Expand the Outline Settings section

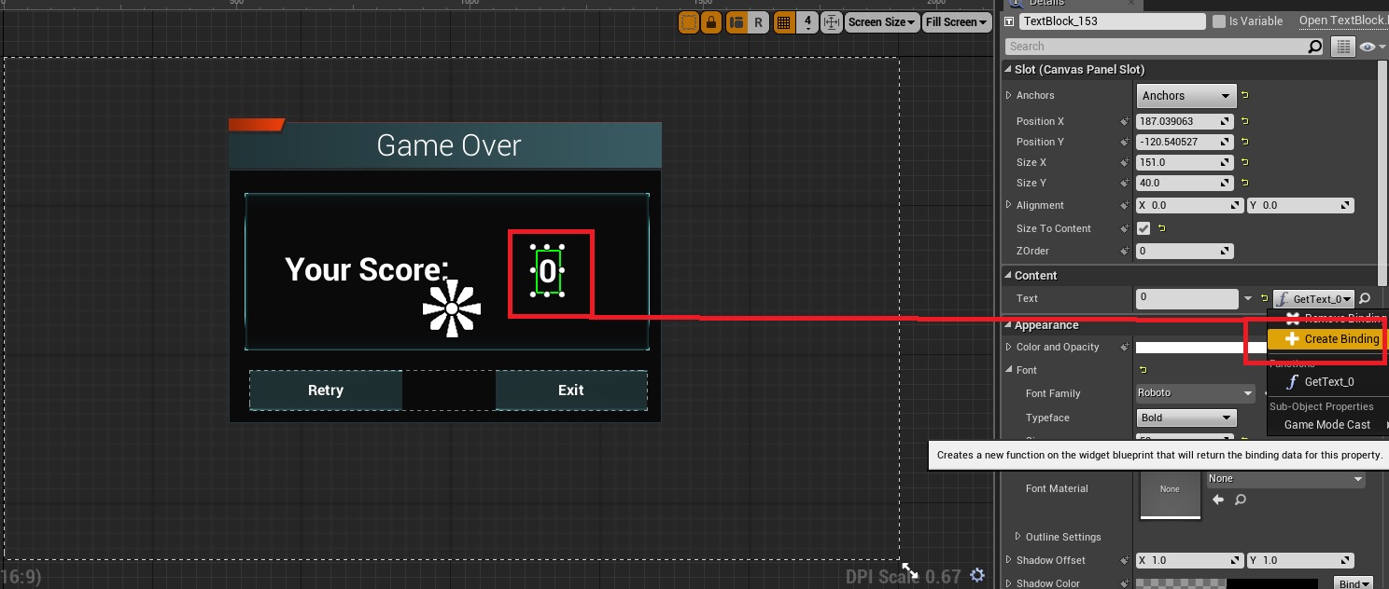click(x=1018, y=537)
